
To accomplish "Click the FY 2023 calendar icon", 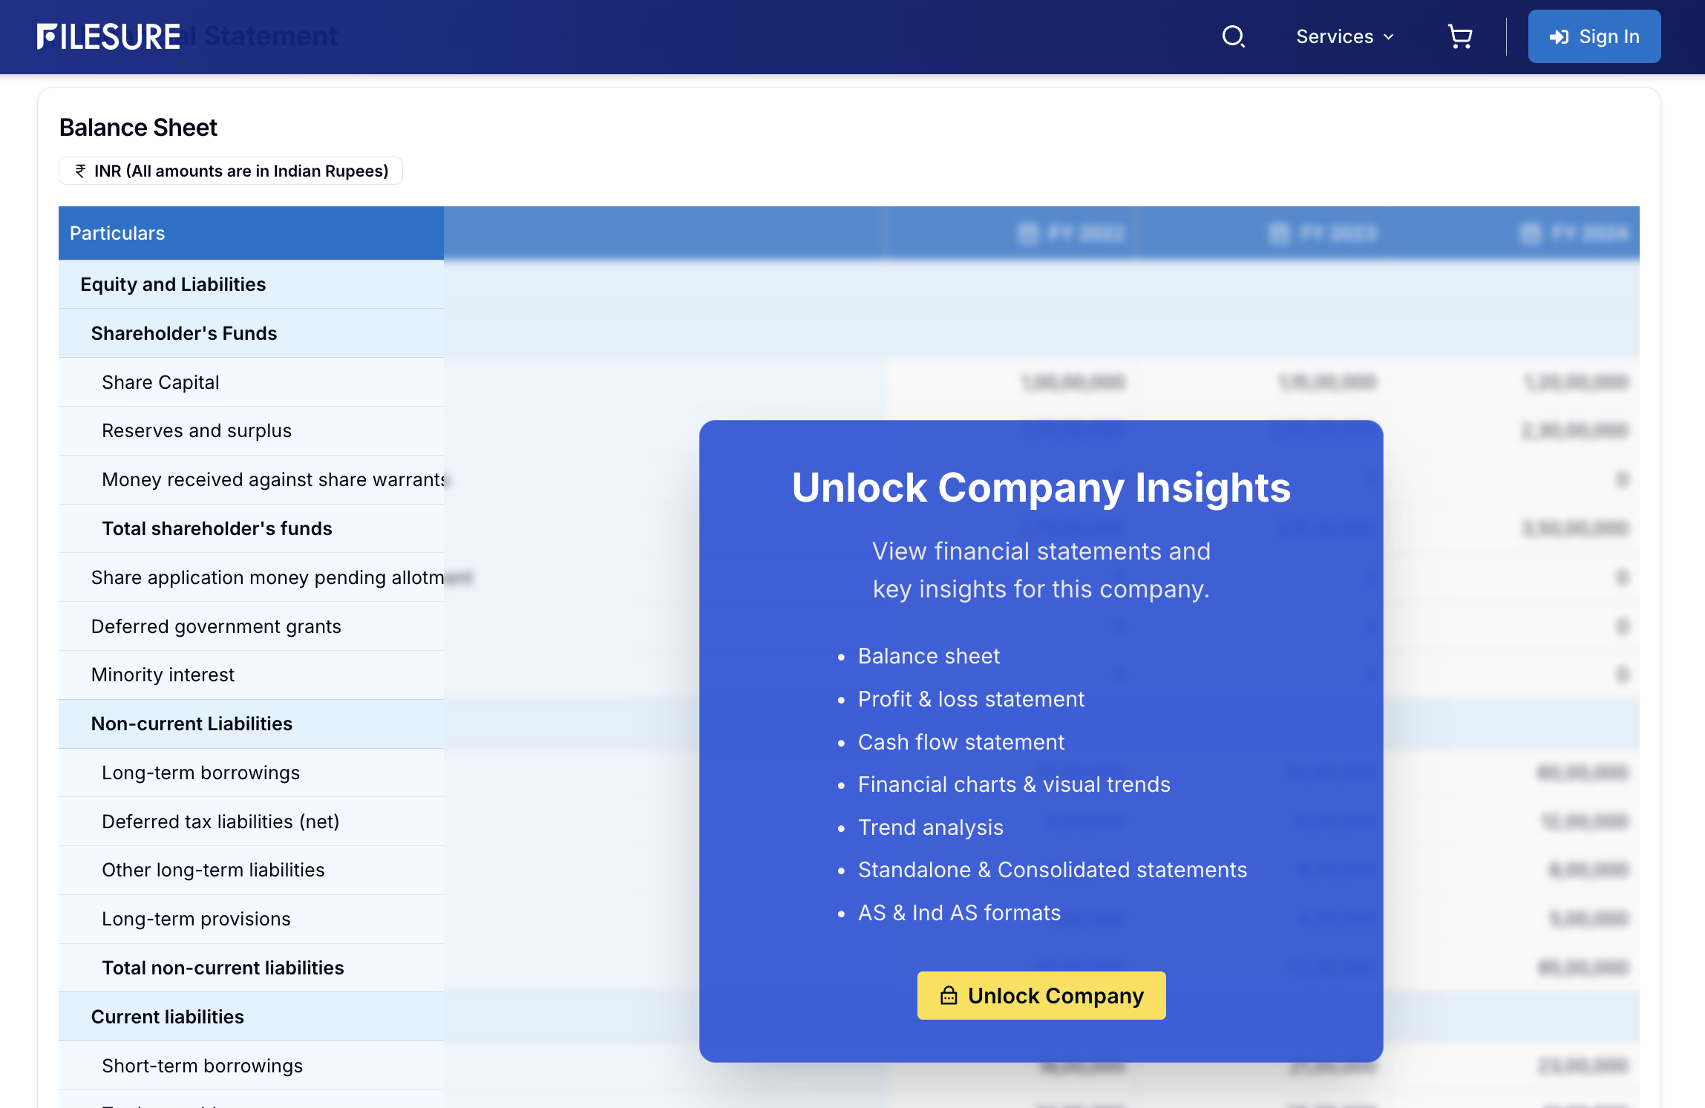I will coord(1279,234).
